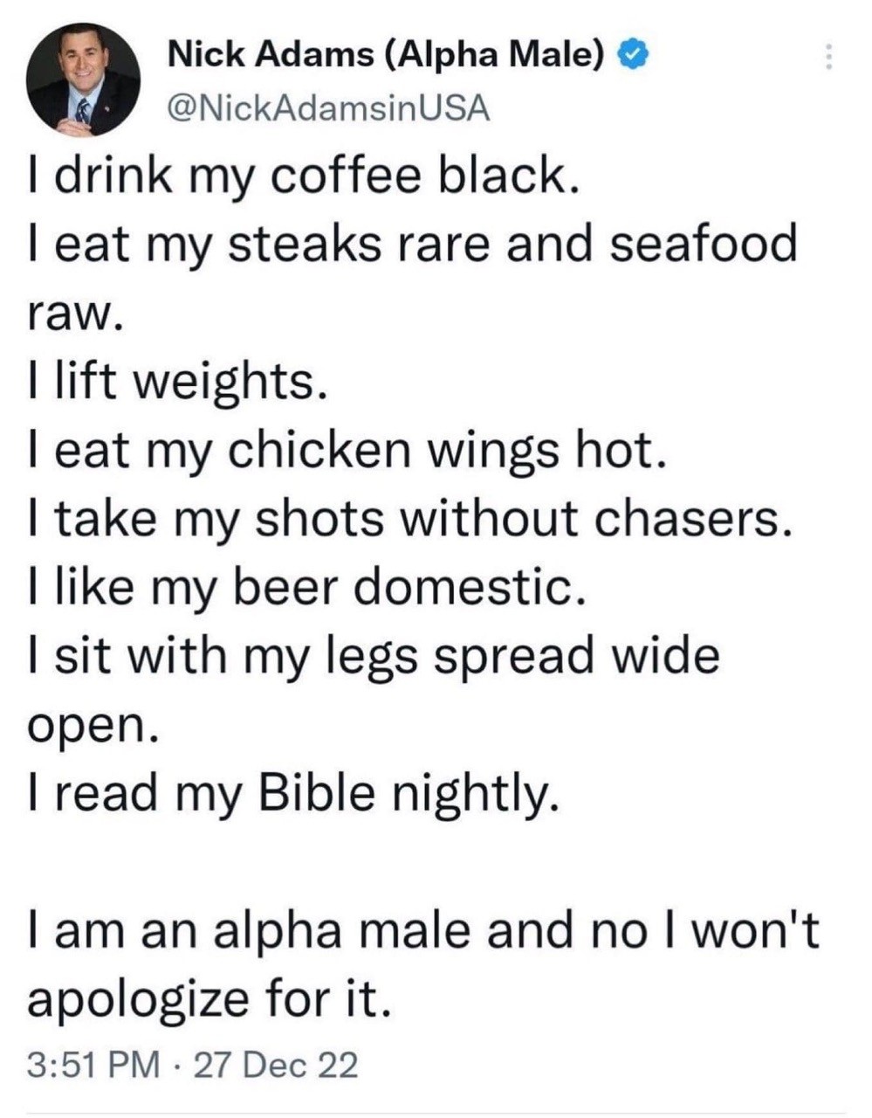This screenshot has height=1118, width=872.
Task: Click the line "I drink my coffee black."
Action: click(301, 176)
